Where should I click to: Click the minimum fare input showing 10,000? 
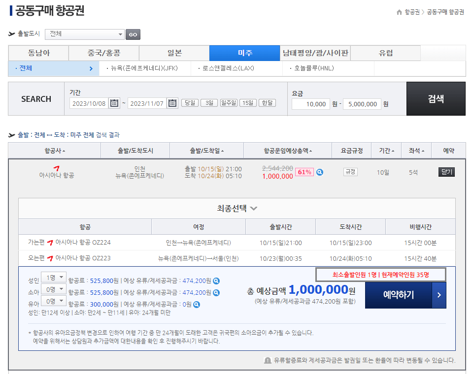310,104
